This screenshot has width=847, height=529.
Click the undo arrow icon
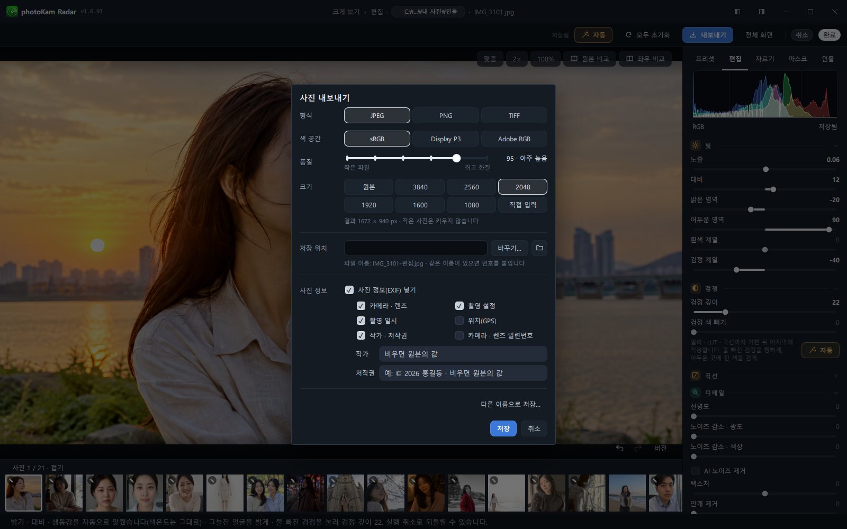tap(620, 448)
